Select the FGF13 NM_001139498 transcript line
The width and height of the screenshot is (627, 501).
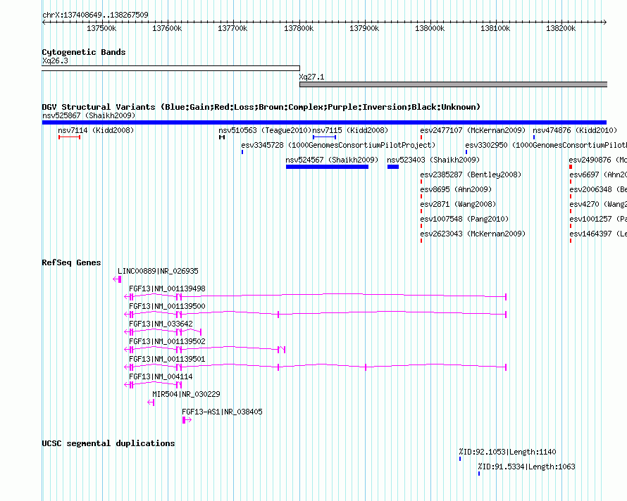tap(316, 296)
